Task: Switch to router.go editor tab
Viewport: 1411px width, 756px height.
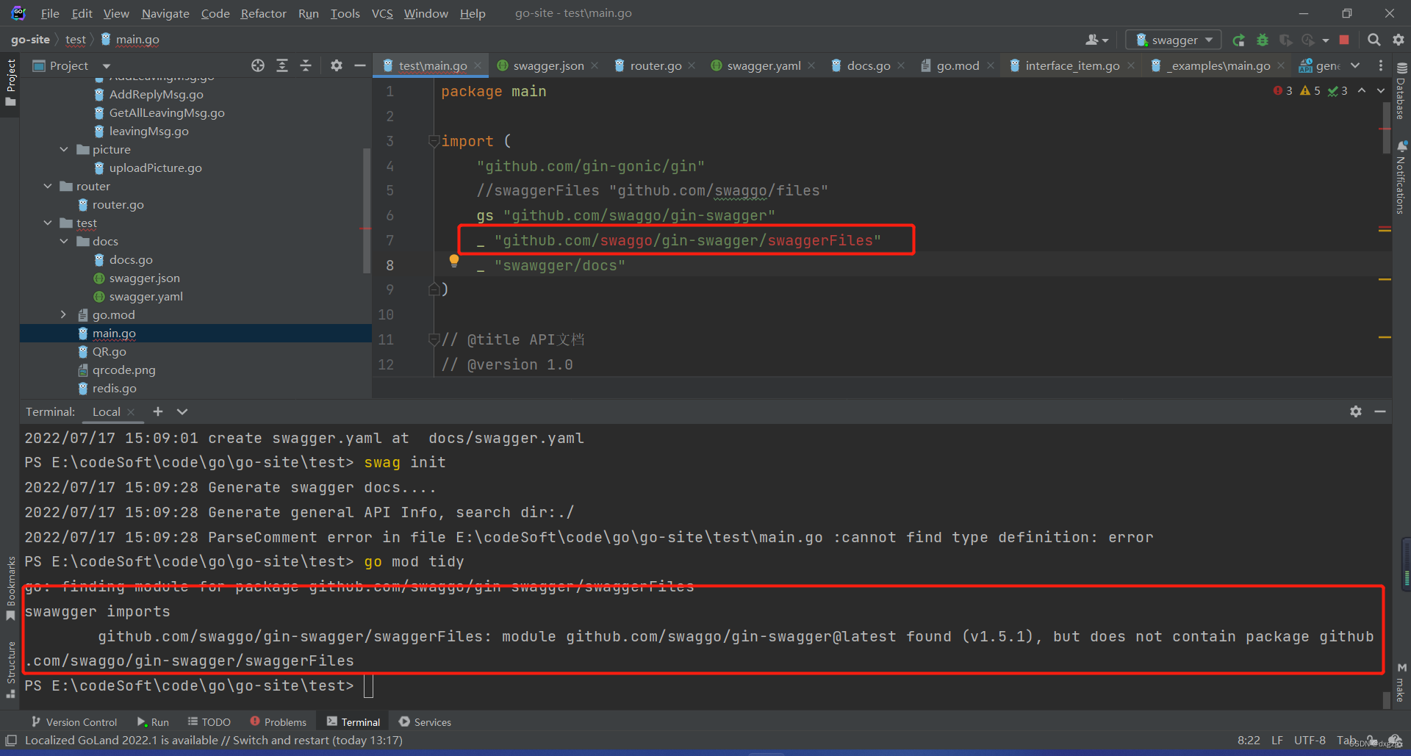Action: (x=656, y=65)
